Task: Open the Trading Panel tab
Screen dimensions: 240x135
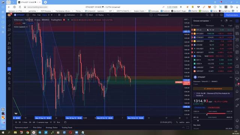Action: click(67, 127)
